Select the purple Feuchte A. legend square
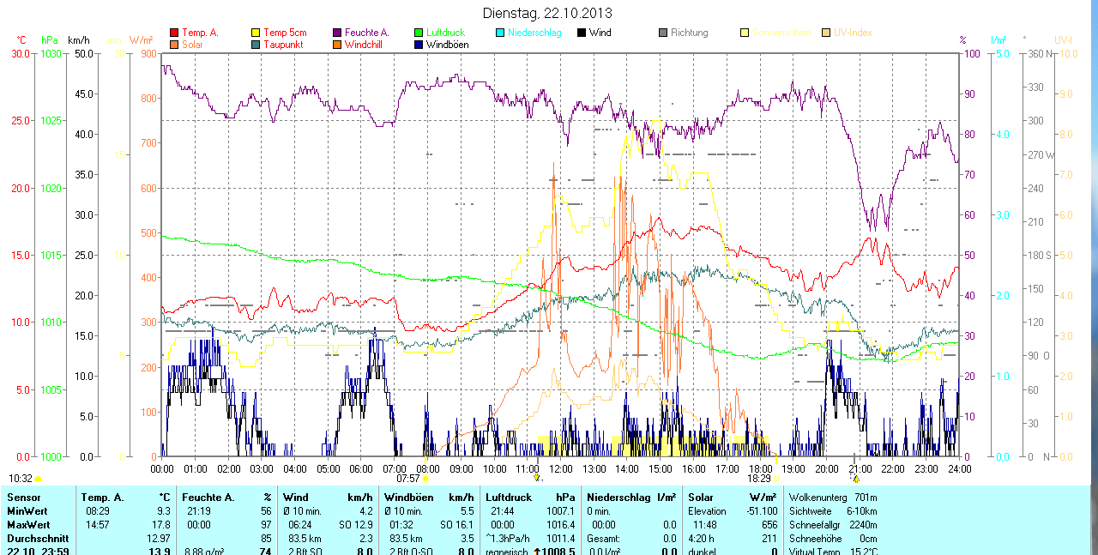The width and height of the screenshot is (1098, 555). (x=337, y=33)
